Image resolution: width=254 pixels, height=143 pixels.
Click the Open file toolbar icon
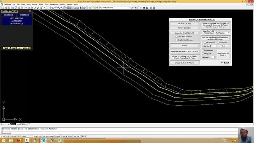pos(6,8)
